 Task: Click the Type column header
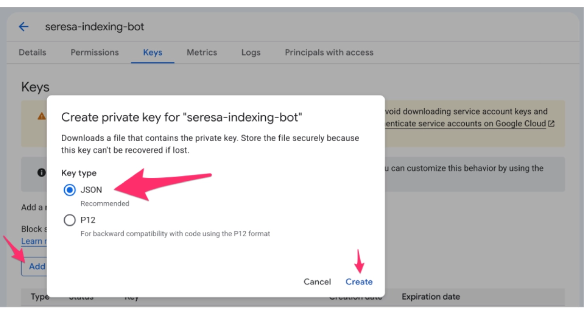(40, 296)
